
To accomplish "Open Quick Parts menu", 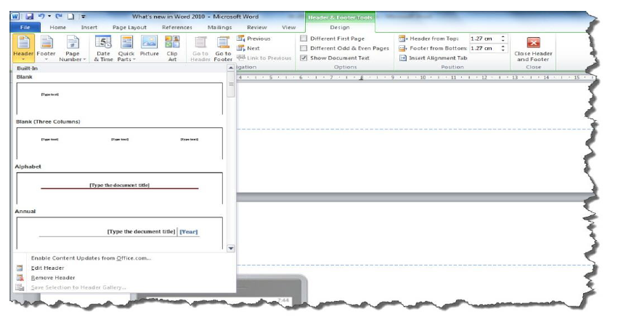I will pos(126,48).
